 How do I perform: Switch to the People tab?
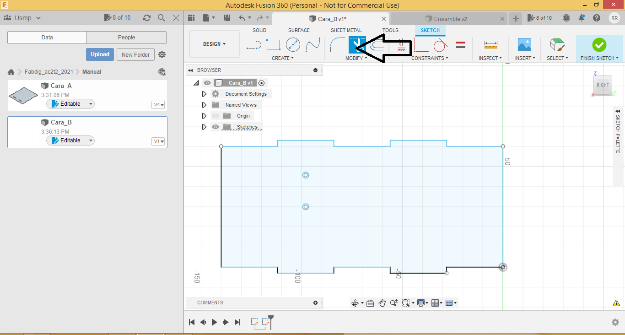(x=126, y=38)
